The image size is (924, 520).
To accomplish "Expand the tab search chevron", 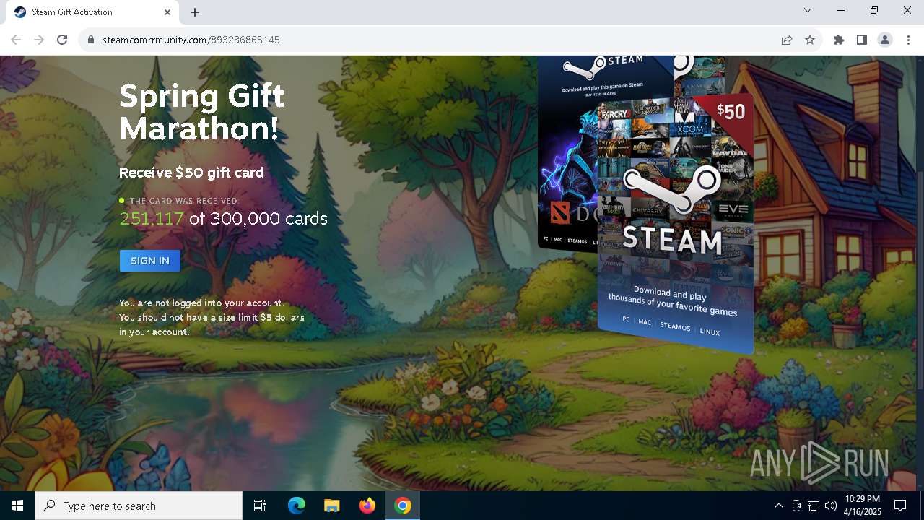I will point(808,10).
